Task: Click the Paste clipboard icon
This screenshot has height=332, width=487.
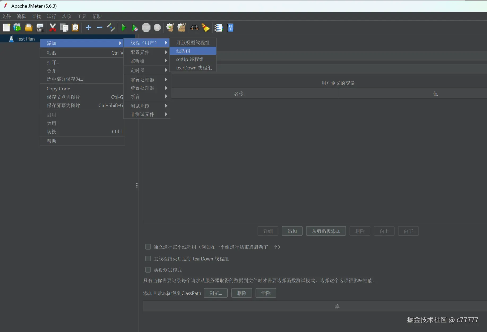Action: pyautogui.click(x=75, y=28)
